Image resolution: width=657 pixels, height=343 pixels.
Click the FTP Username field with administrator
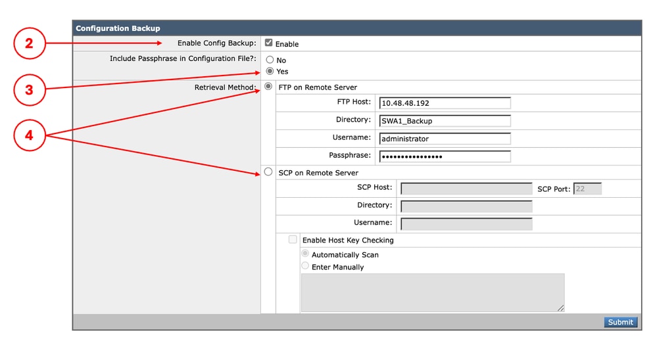coord(445,139)
